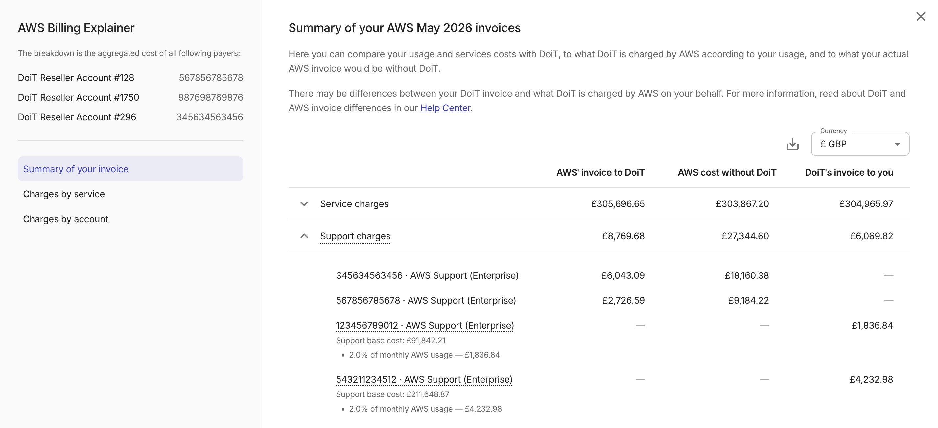Click the £18,160.38 amount
The width and height of the screenshot is (938, 428).
click(746, 275)
